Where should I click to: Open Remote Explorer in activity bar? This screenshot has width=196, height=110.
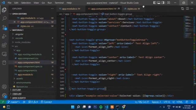[4, 54]
